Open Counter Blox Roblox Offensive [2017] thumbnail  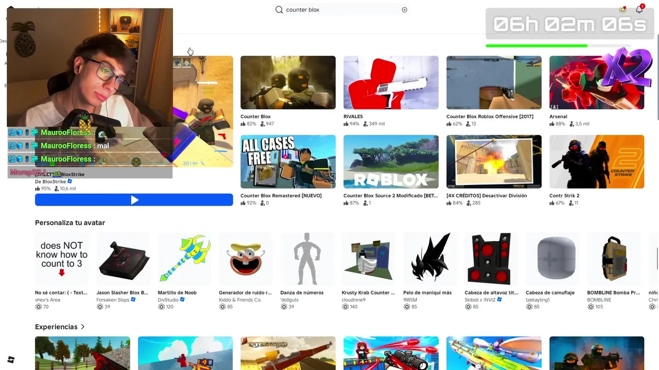494,82
